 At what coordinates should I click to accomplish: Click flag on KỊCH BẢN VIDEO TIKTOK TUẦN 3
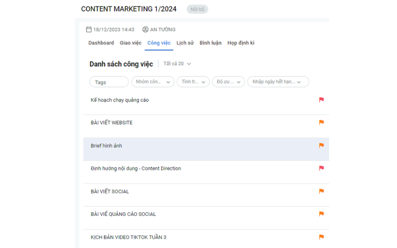[321, 237]
